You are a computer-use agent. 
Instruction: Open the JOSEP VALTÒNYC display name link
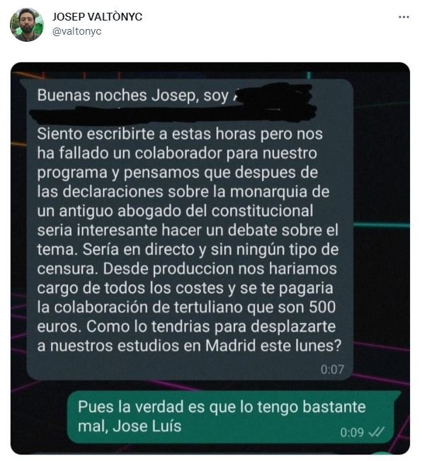[x=97, y=17]
